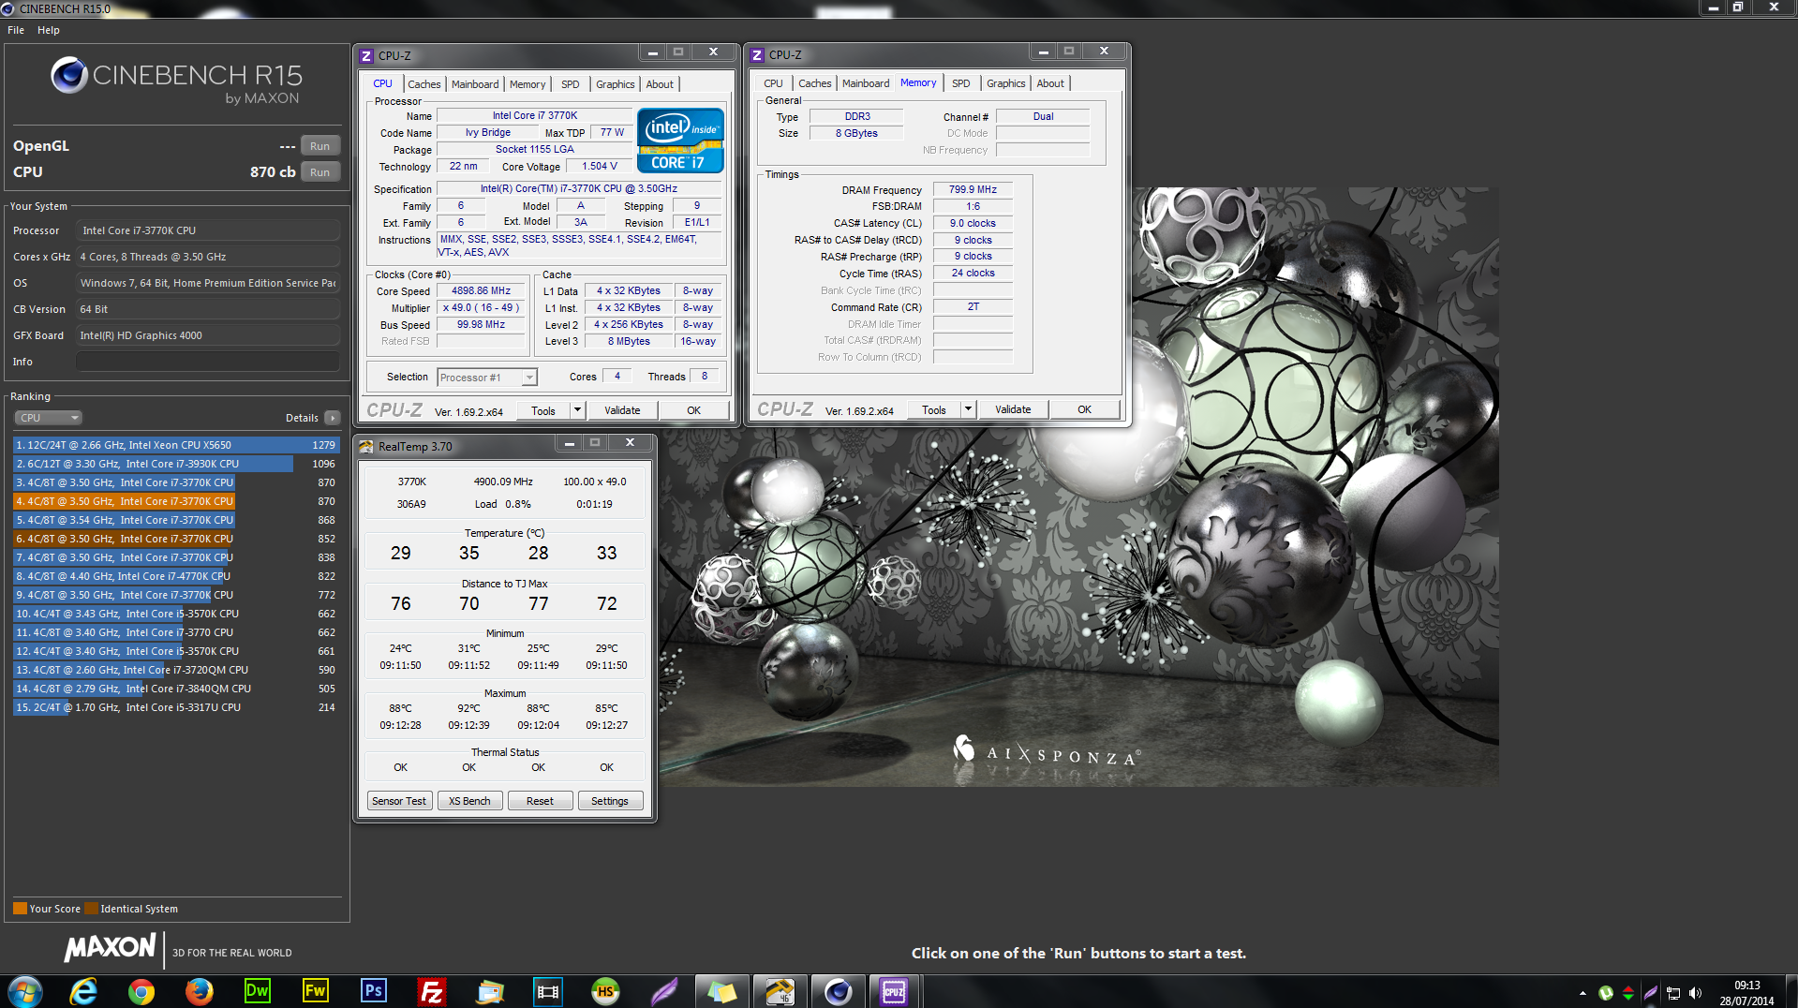Click the Processor field showing i7-3770K
The width and height of the screenshot is (1798, 1008).
208,230
